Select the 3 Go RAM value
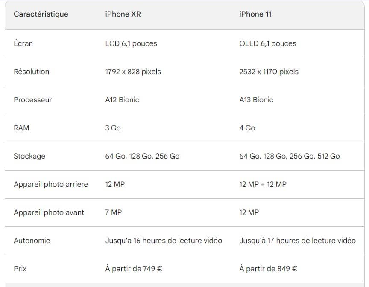 click(113, 128)
